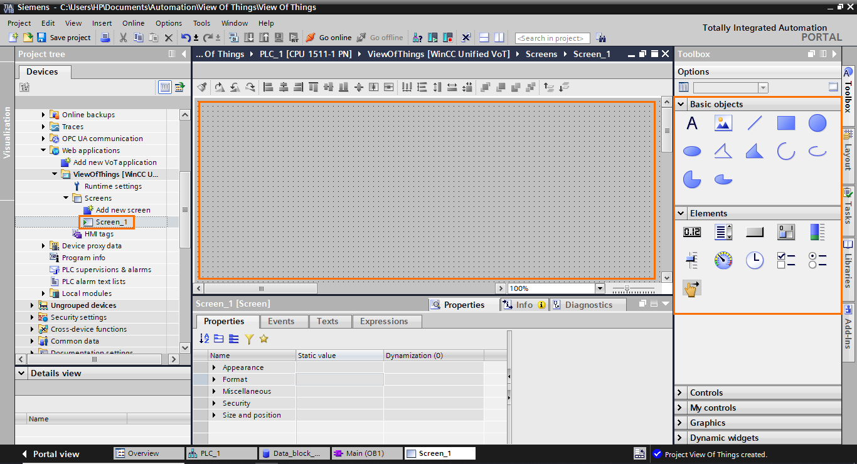
Task: Collapse the Details view section
Action: pyautogui.click(x=22, y=373)
